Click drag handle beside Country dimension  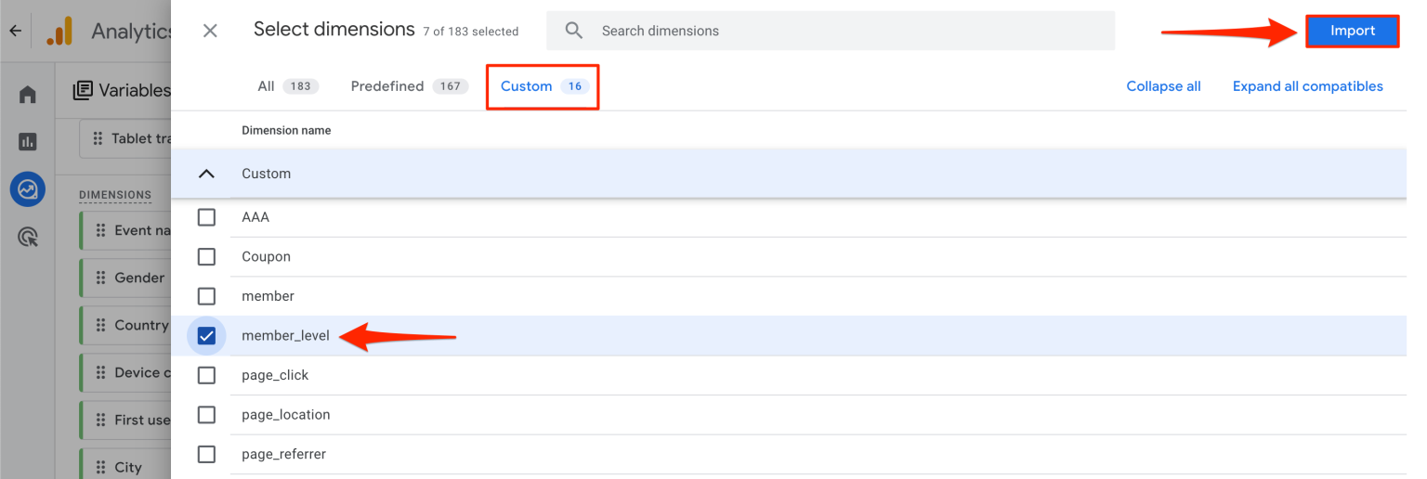pyautogui.click(x=100, y=325)
